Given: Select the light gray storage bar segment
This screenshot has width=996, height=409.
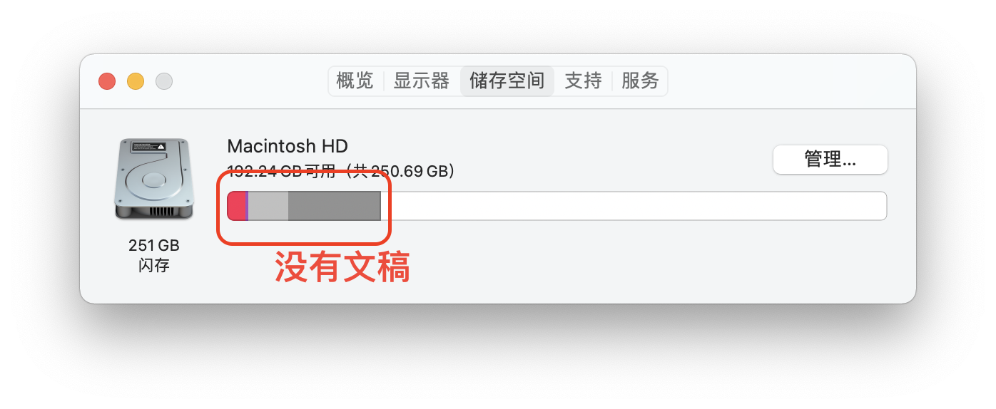Looking at the screenshot, I should 268,206.
